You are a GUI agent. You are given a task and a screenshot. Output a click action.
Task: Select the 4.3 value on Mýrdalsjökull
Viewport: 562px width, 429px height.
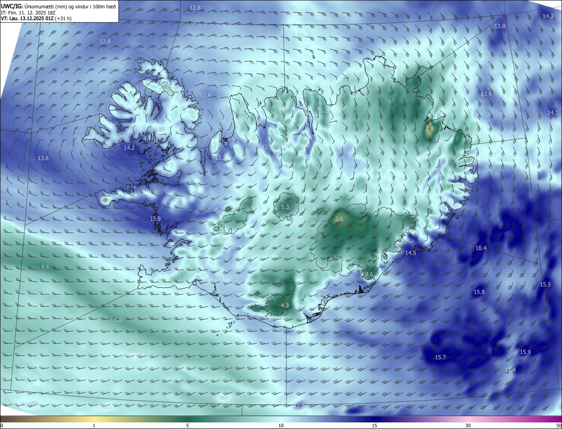point(285,305)
